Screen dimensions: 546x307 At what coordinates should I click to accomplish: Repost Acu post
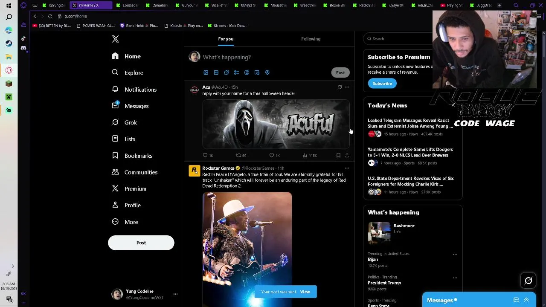click(241, 156)
